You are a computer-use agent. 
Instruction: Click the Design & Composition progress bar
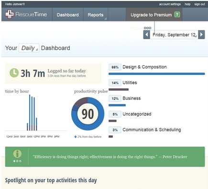[157, 74]
